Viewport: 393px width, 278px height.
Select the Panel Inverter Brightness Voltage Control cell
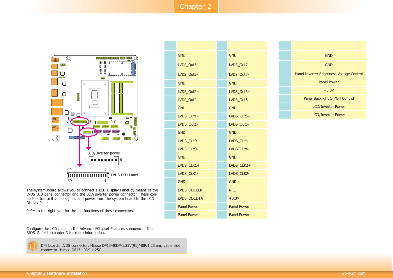pos(329,74)
